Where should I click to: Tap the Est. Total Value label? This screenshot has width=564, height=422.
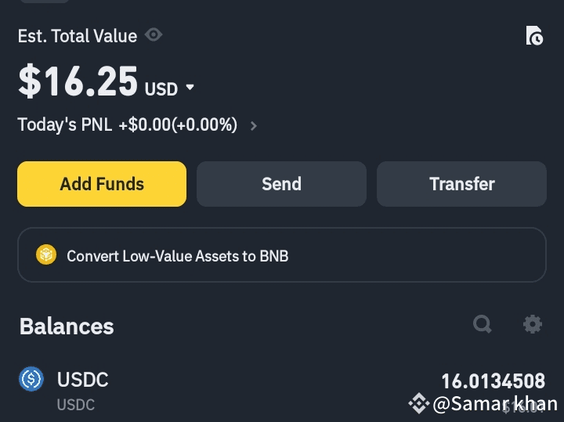[78, 36]
